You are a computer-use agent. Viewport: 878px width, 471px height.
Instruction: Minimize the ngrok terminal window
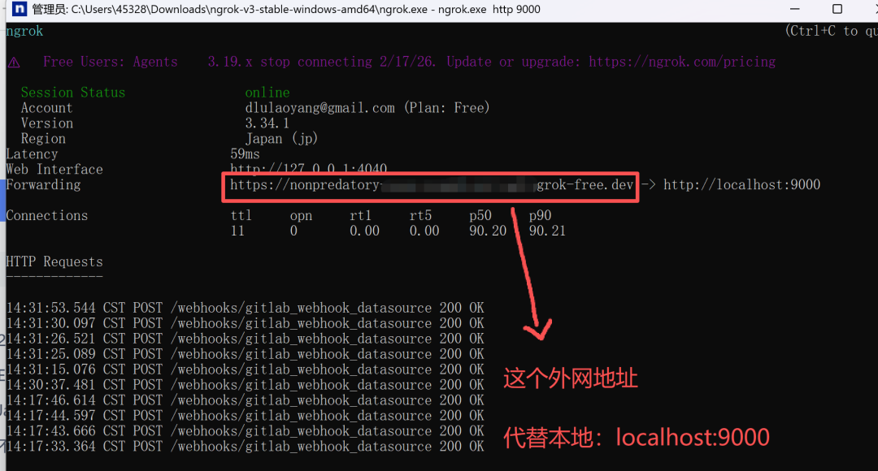coord(794,9)
